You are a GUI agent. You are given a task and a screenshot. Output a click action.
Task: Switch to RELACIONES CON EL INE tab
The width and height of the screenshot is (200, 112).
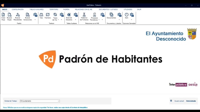point(83,9)
